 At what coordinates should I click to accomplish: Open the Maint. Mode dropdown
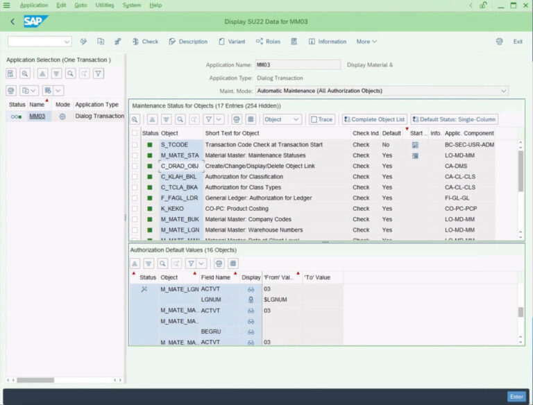click(x=503, y=91)
